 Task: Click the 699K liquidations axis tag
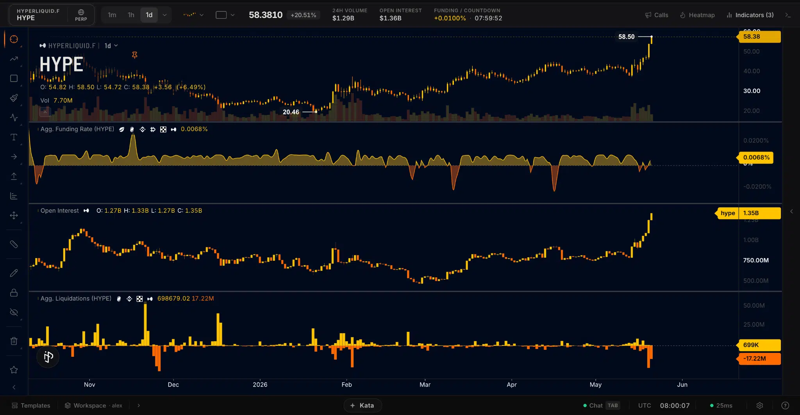click(x=759, y=345)
